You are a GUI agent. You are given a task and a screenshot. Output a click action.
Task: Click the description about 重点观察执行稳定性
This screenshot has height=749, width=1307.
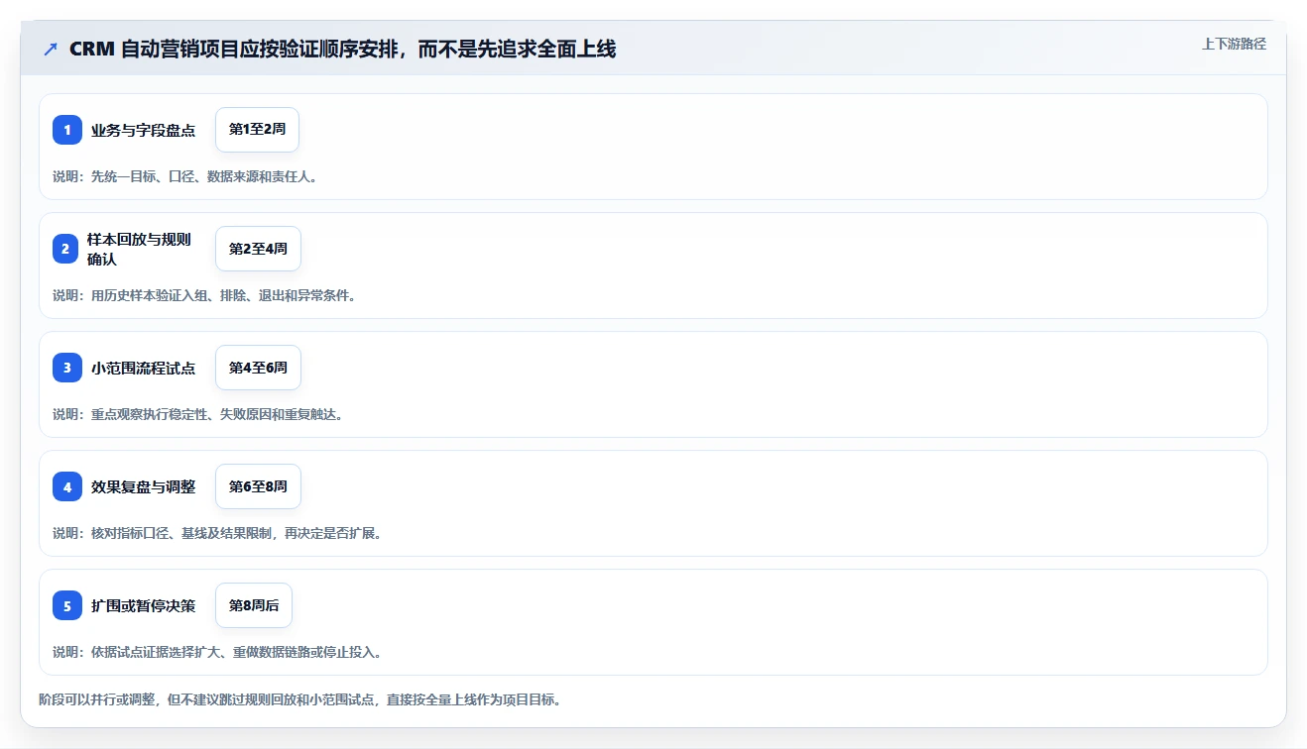pos(197,414)
